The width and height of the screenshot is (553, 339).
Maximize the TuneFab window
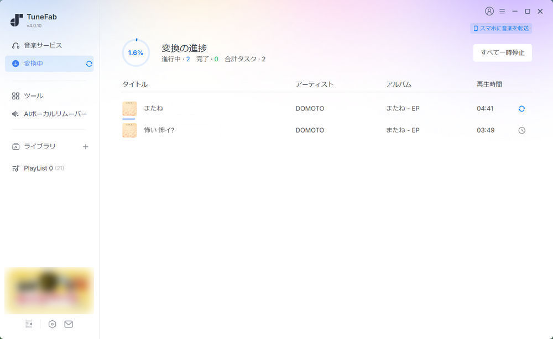(x=528, y=11)
